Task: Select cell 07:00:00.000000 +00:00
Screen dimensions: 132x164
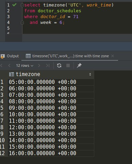Action: tap(51, 95)
